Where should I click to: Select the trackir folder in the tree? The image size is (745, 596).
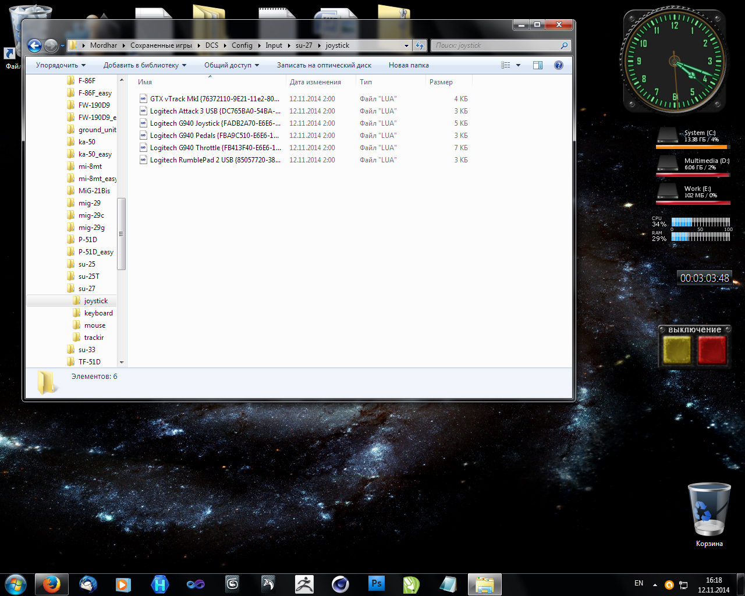point(93,338)
